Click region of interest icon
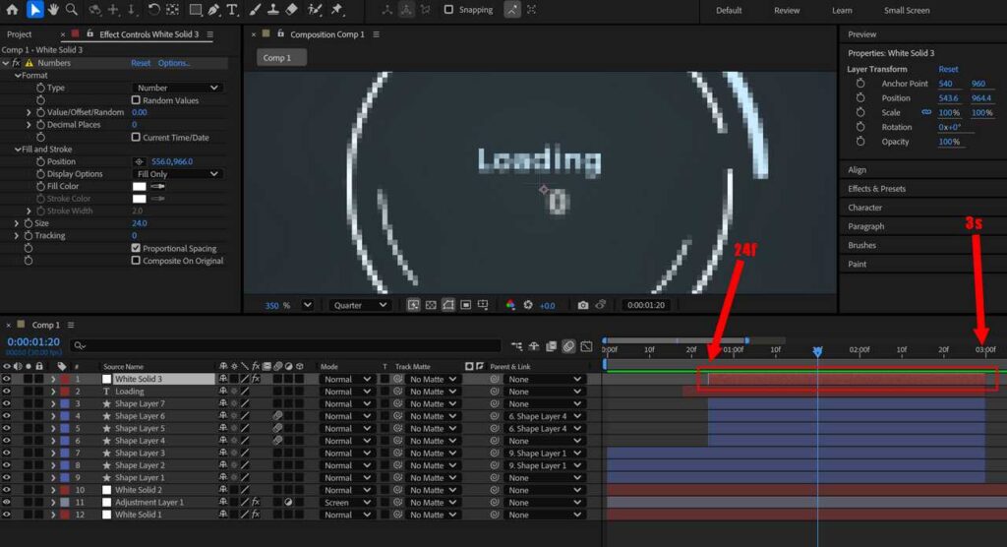This screenshot has height=547, width=1007. (465, 305)
